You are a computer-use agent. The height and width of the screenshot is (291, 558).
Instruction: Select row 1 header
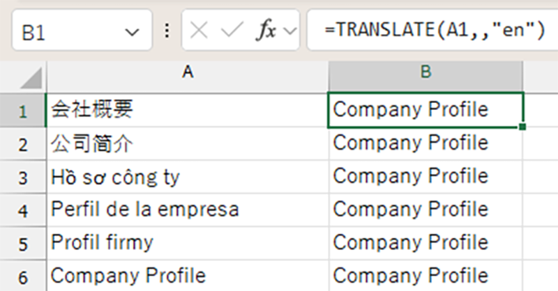tap(22, 110)
